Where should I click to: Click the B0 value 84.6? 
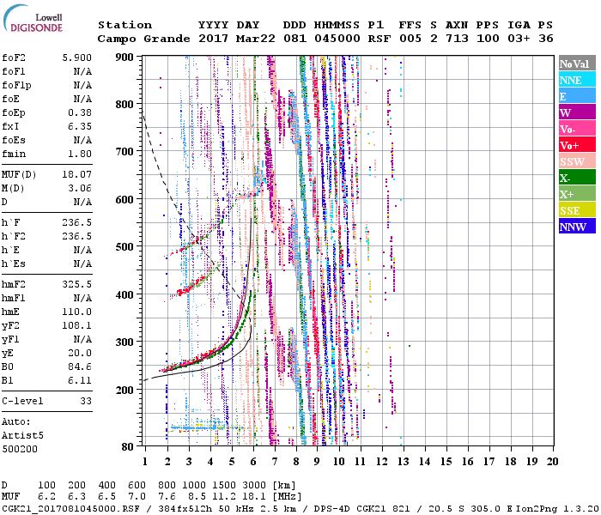pyautogui.click(x=80, y=367)
